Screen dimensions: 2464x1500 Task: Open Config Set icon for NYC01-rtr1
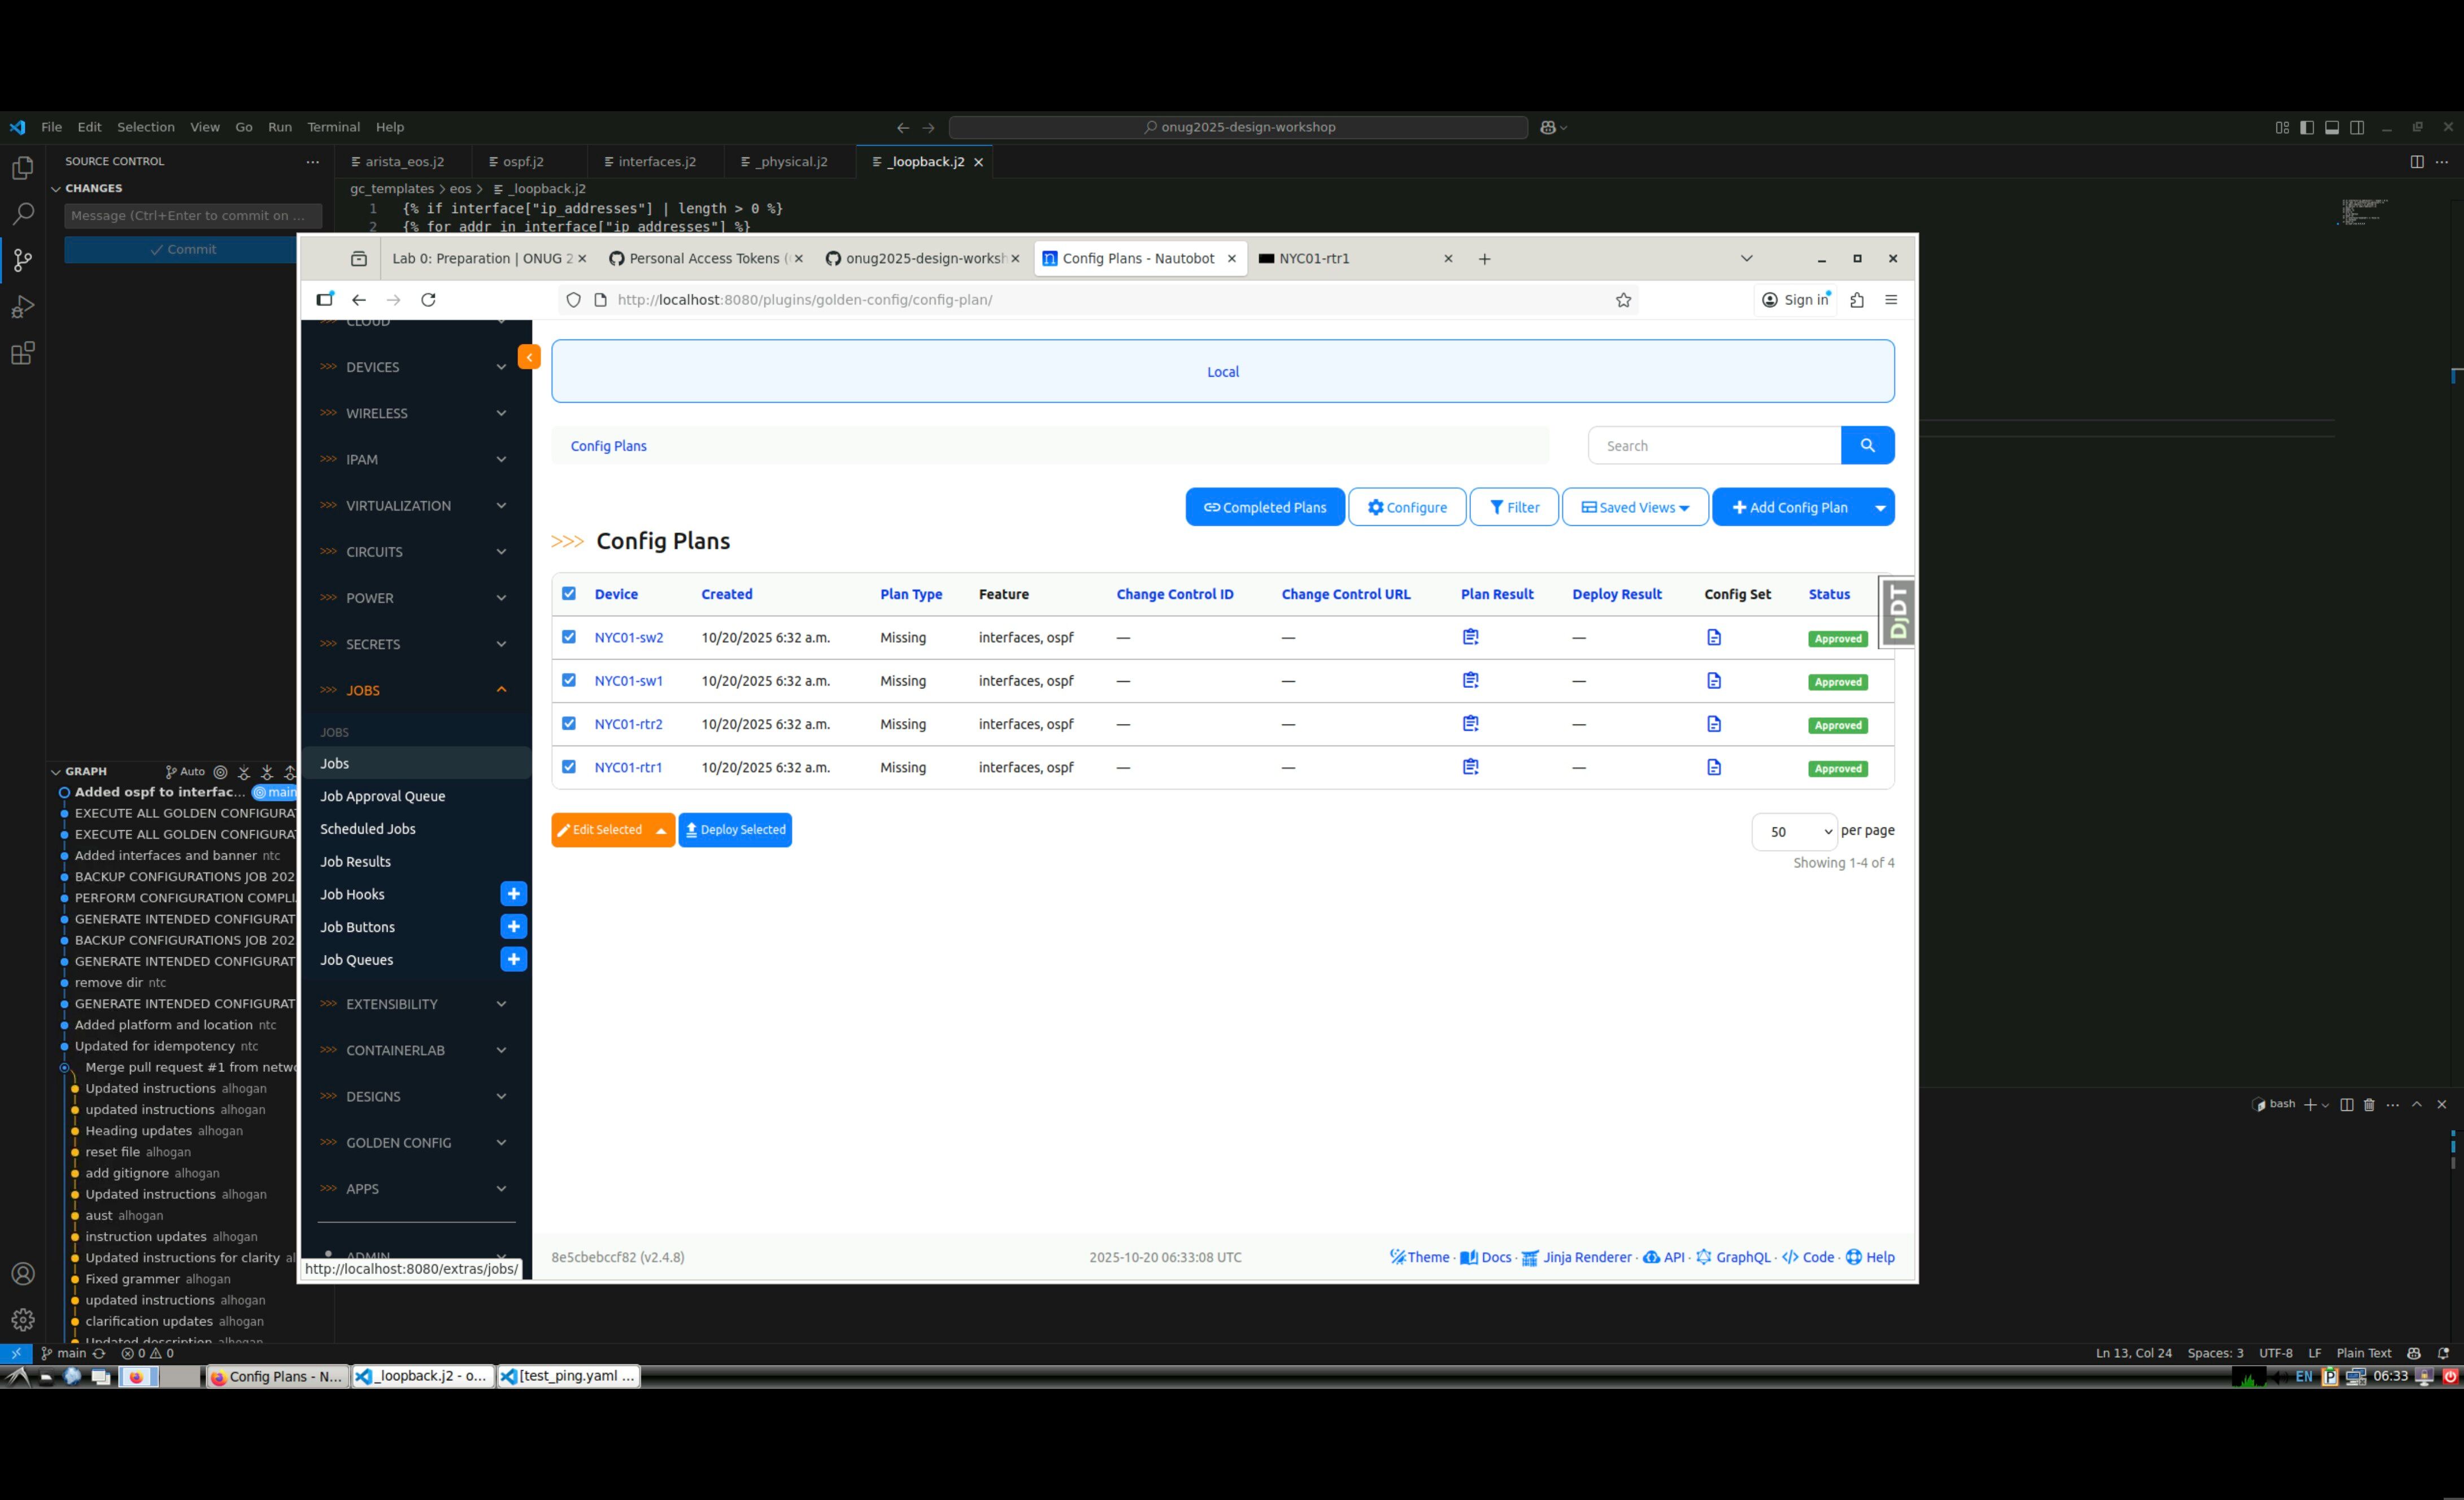[1714, 767]
